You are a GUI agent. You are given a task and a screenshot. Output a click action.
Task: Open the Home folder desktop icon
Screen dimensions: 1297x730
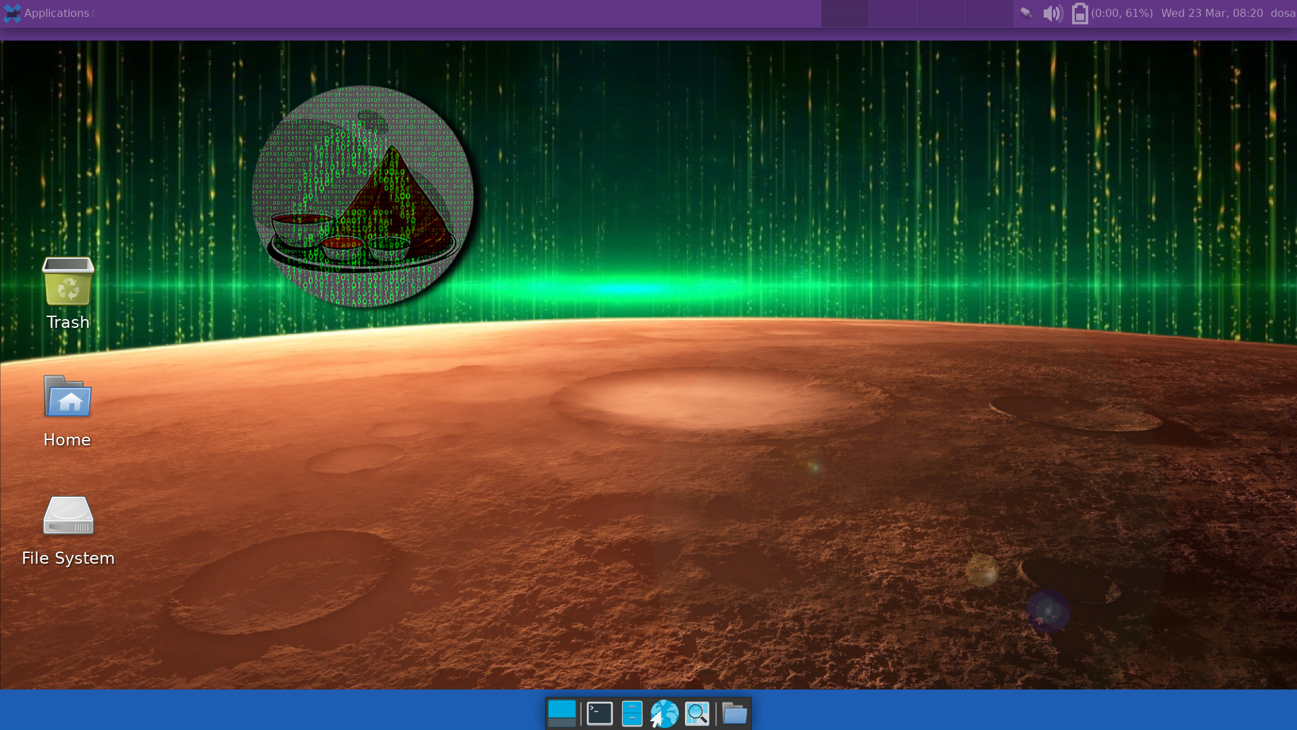pos(68,397)
